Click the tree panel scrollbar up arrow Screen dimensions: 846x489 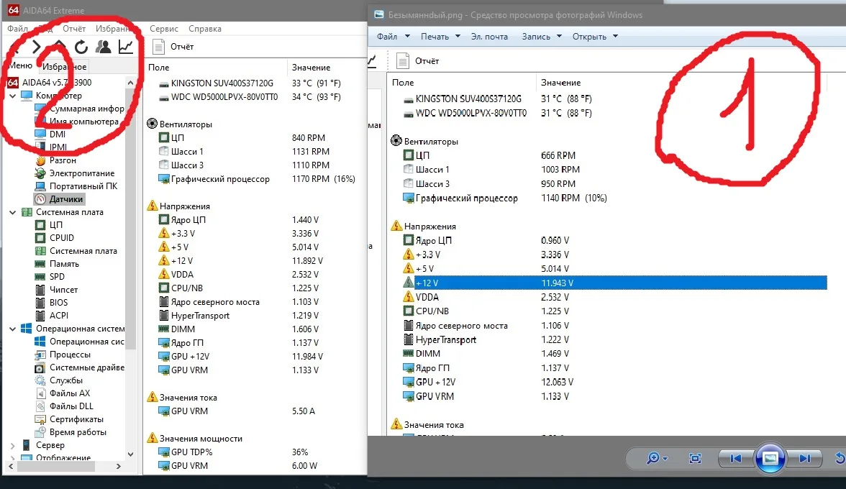130,83
